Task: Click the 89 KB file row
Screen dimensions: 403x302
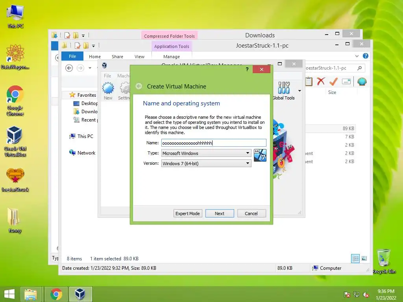Action: tap(331, 129)
